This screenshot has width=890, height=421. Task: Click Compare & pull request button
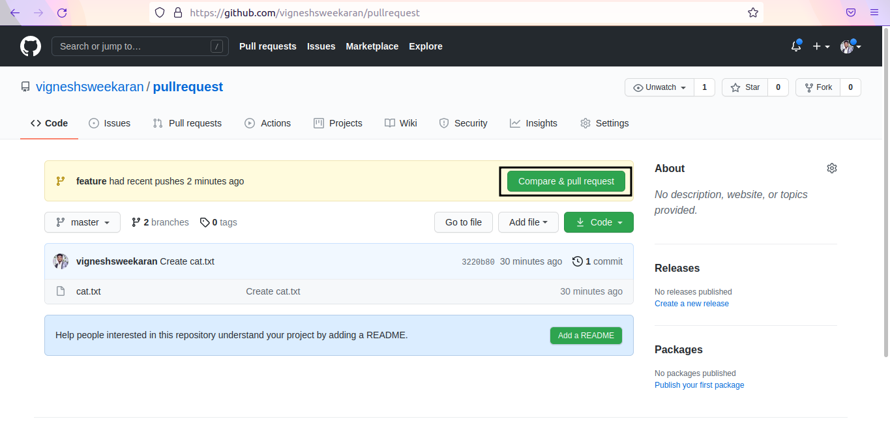click(x=566, y=181)
